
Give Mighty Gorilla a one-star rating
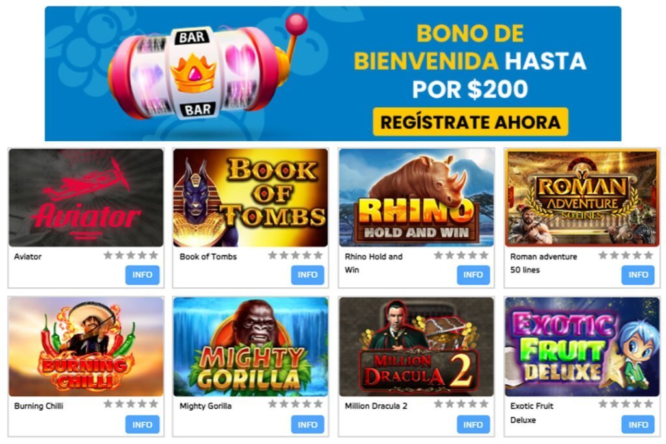tap(273, 404)
